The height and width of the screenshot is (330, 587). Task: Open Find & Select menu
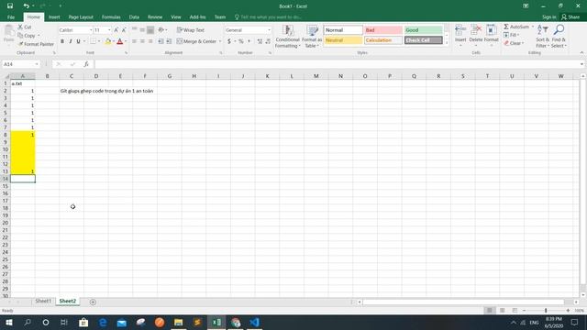pos(559,37)
